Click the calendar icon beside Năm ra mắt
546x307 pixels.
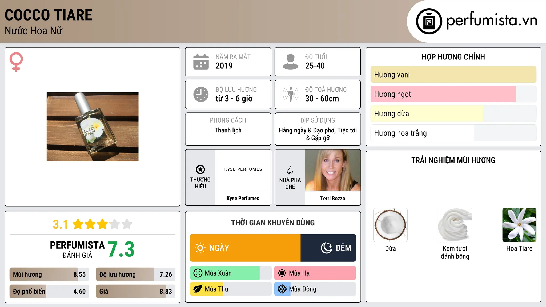coord(201,62)
